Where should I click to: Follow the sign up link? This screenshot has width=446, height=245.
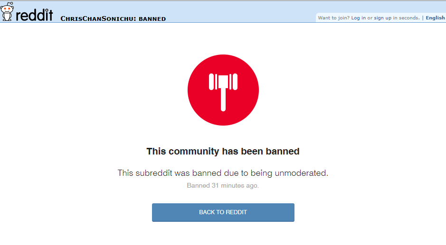(382, 18)
